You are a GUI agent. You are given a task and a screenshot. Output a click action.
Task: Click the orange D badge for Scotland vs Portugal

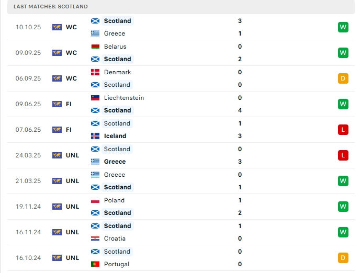point(343,258)
